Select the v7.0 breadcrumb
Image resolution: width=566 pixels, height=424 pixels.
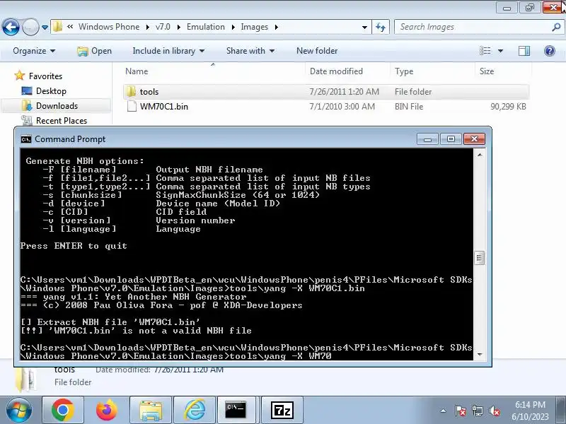pyautogui.click(x=163, y=27)
